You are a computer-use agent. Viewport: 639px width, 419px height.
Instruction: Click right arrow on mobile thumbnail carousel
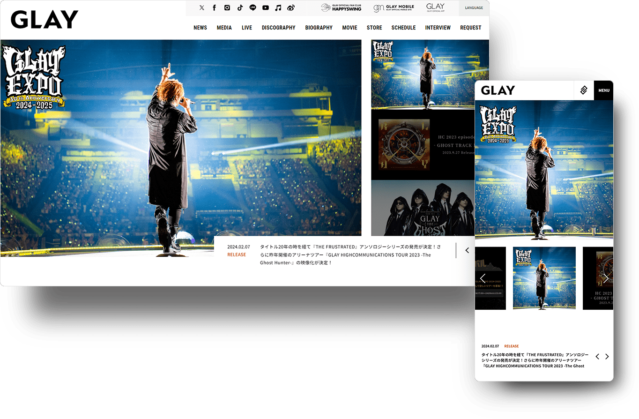[606, 278]
